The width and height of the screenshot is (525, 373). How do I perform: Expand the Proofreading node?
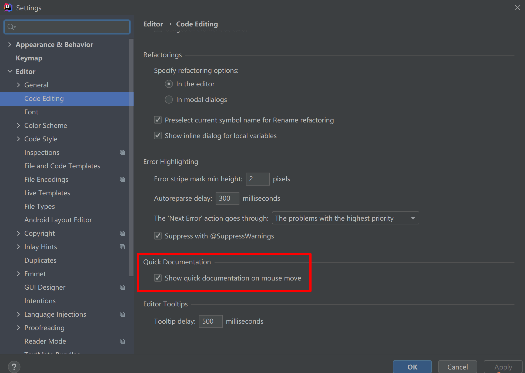[x=18, y=328]
